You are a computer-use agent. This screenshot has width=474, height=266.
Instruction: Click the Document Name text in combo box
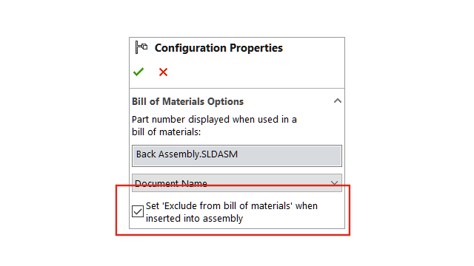tap(171, 183)
